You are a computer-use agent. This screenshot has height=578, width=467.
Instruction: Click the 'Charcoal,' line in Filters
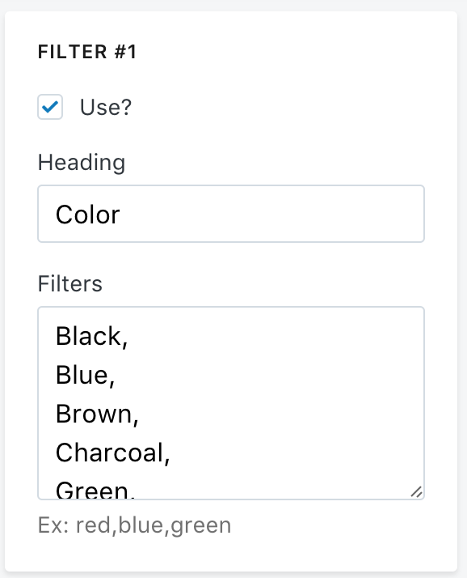[112, 453]
